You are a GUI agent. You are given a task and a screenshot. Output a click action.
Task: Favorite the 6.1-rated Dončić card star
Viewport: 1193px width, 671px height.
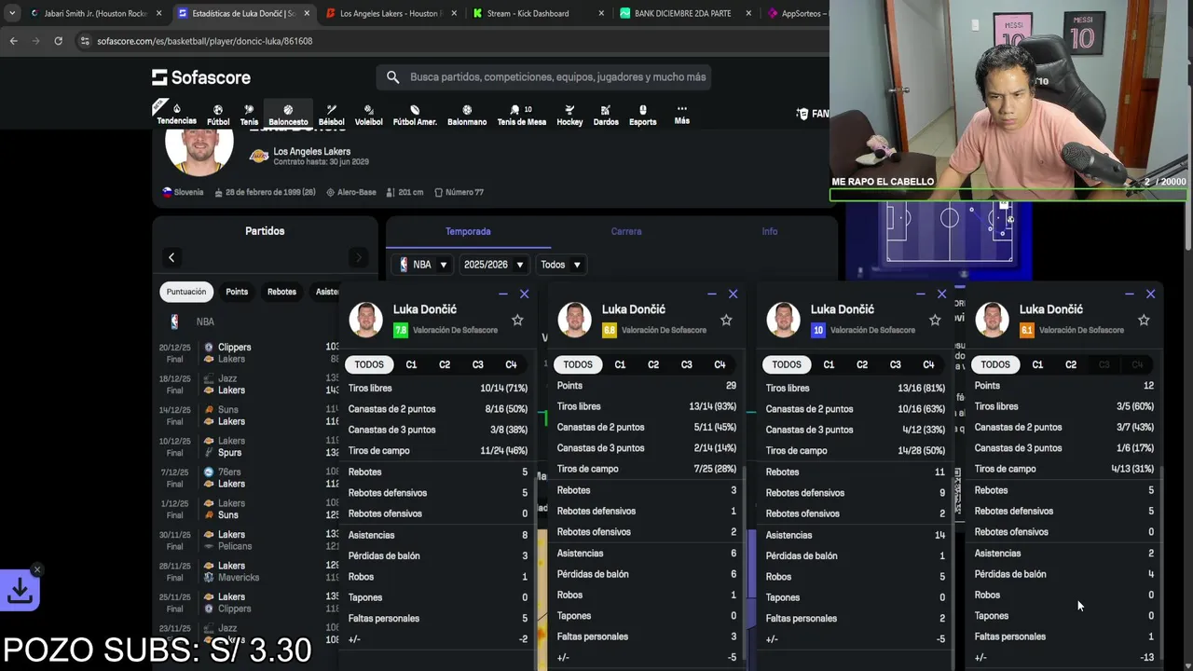click(x=1144, y=320)
